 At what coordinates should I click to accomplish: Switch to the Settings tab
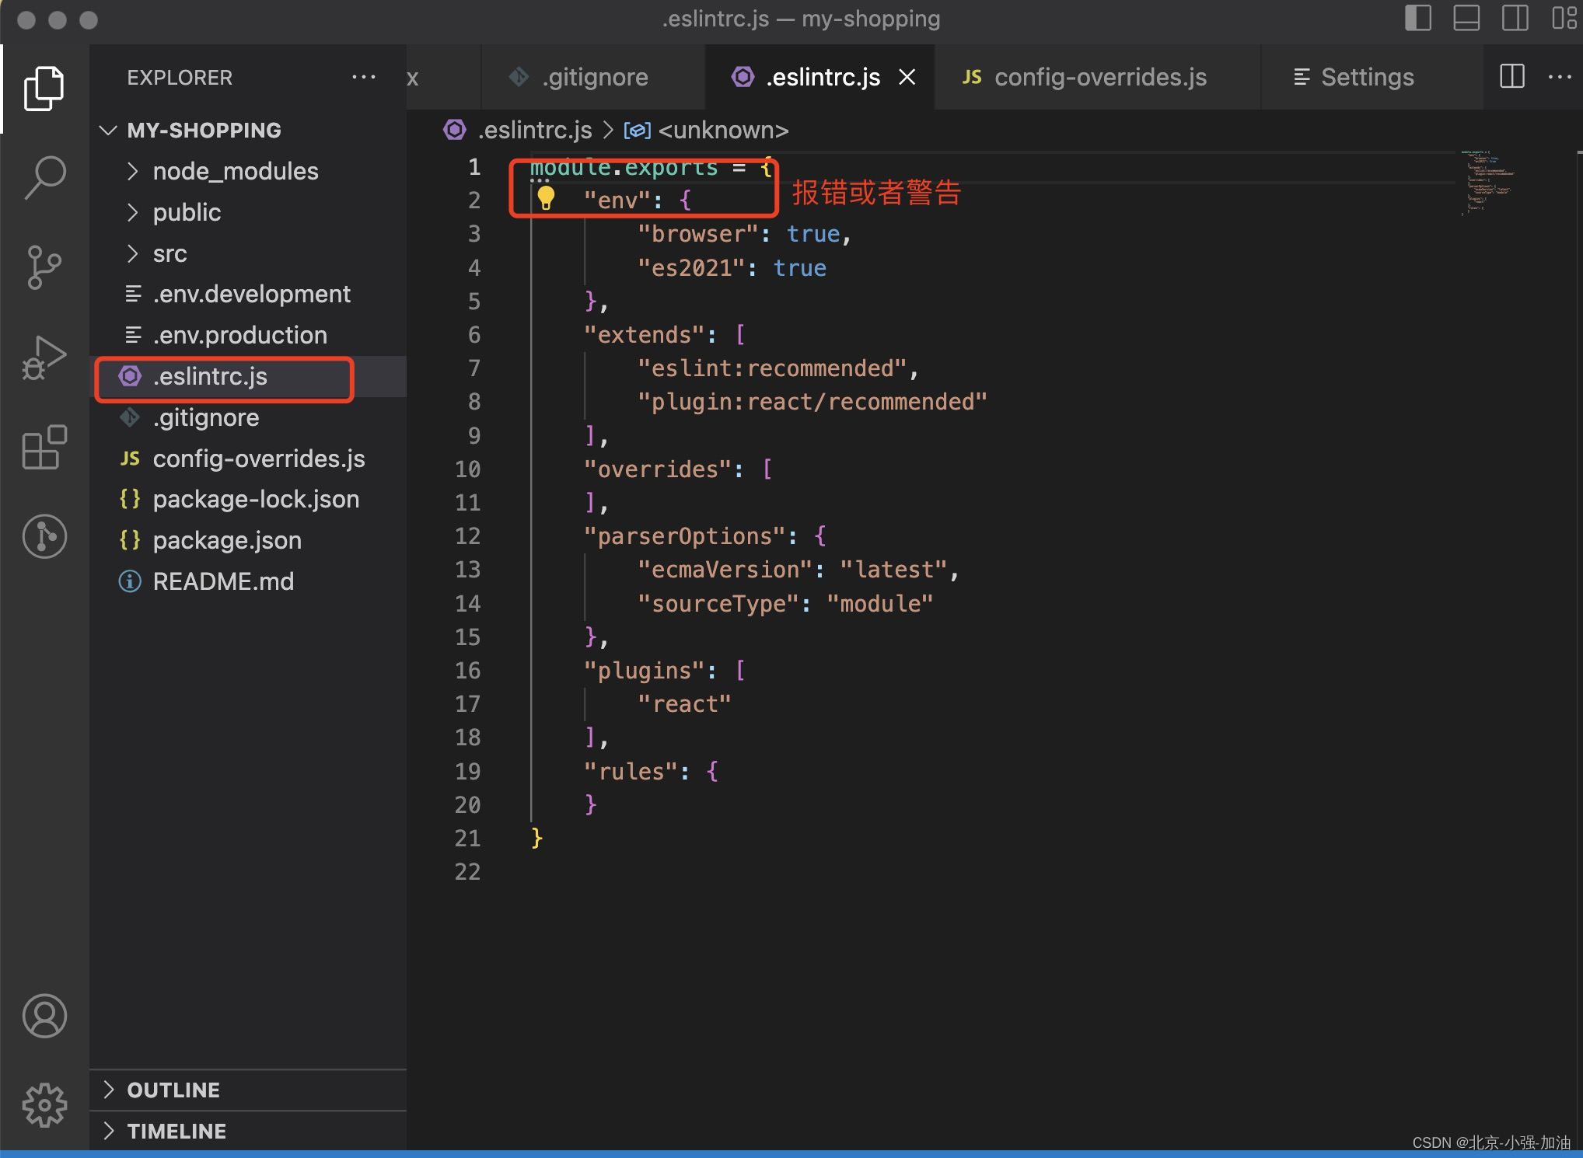(x=1366, y=77)
